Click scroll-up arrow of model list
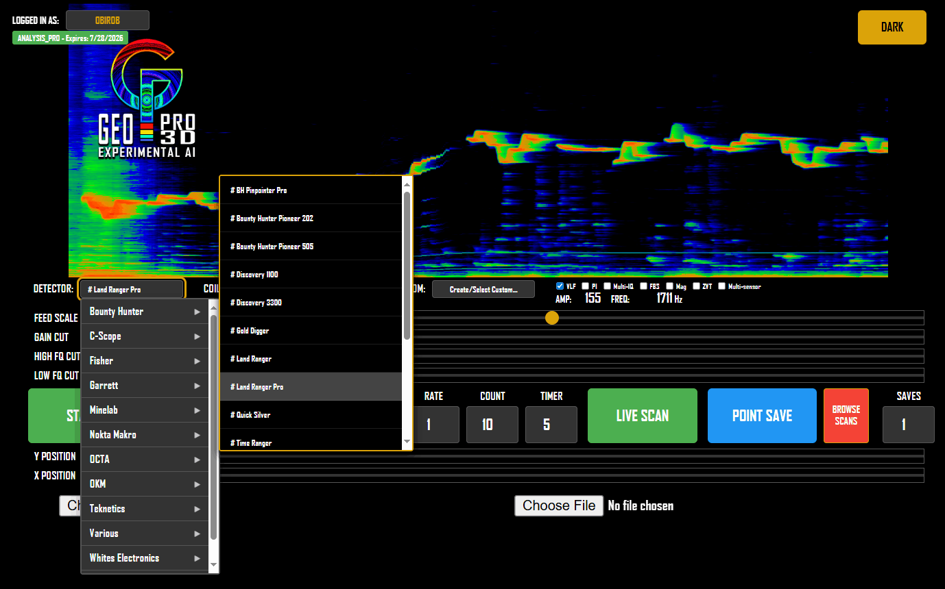 coord(407,184)
